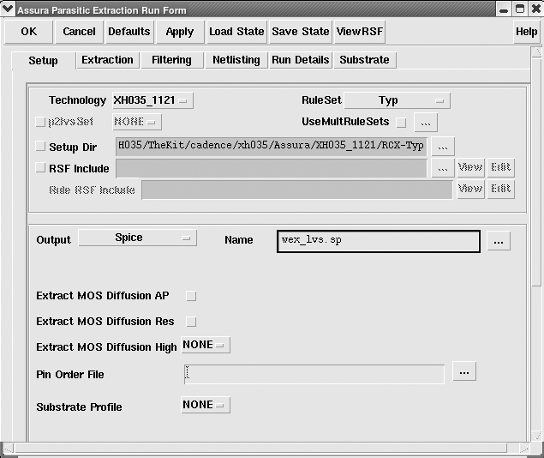Browse for Setup Dir with ellipsis button
This screenshot has height=458, width=544.
443,147
